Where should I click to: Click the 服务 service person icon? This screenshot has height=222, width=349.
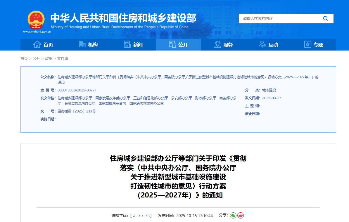click(217, 44)
